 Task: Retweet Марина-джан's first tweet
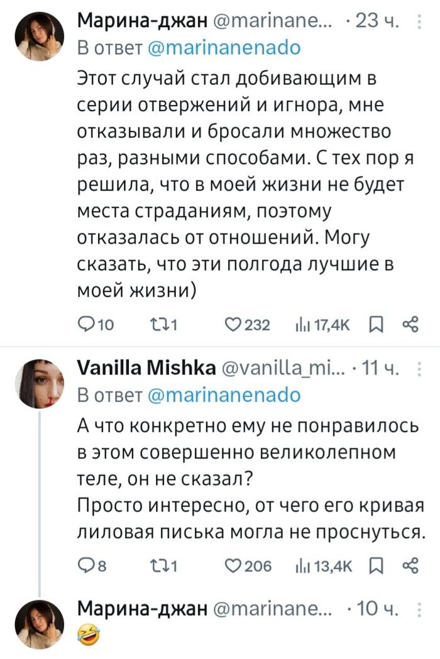pos(160,324)
